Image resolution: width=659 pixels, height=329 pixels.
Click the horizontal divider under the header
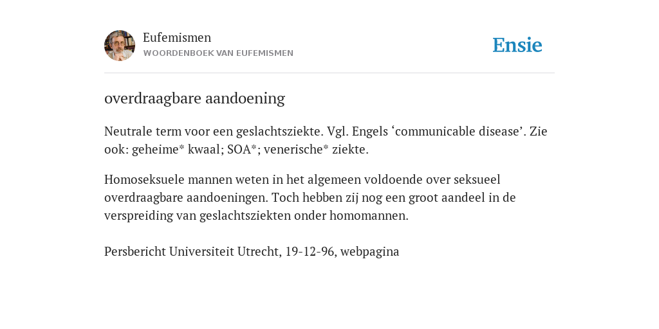[x=329, y=73]
